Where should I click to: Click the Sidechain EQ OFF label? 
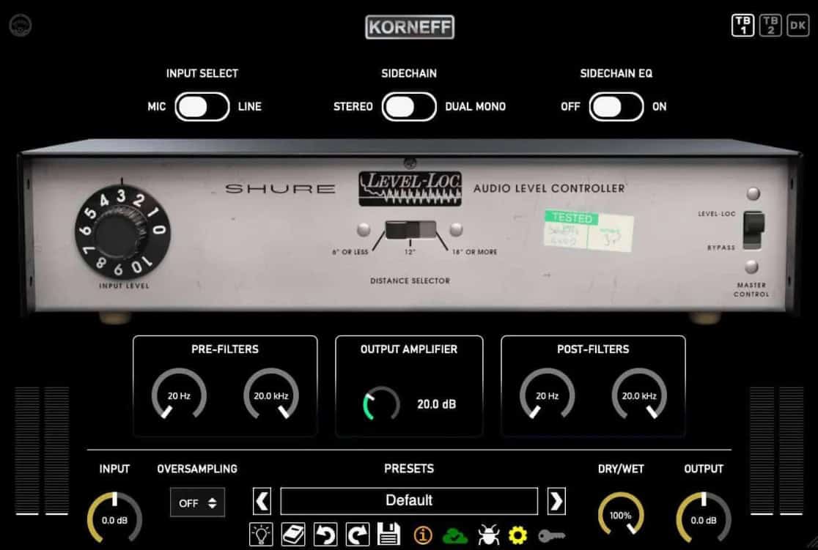click(570, 107)
